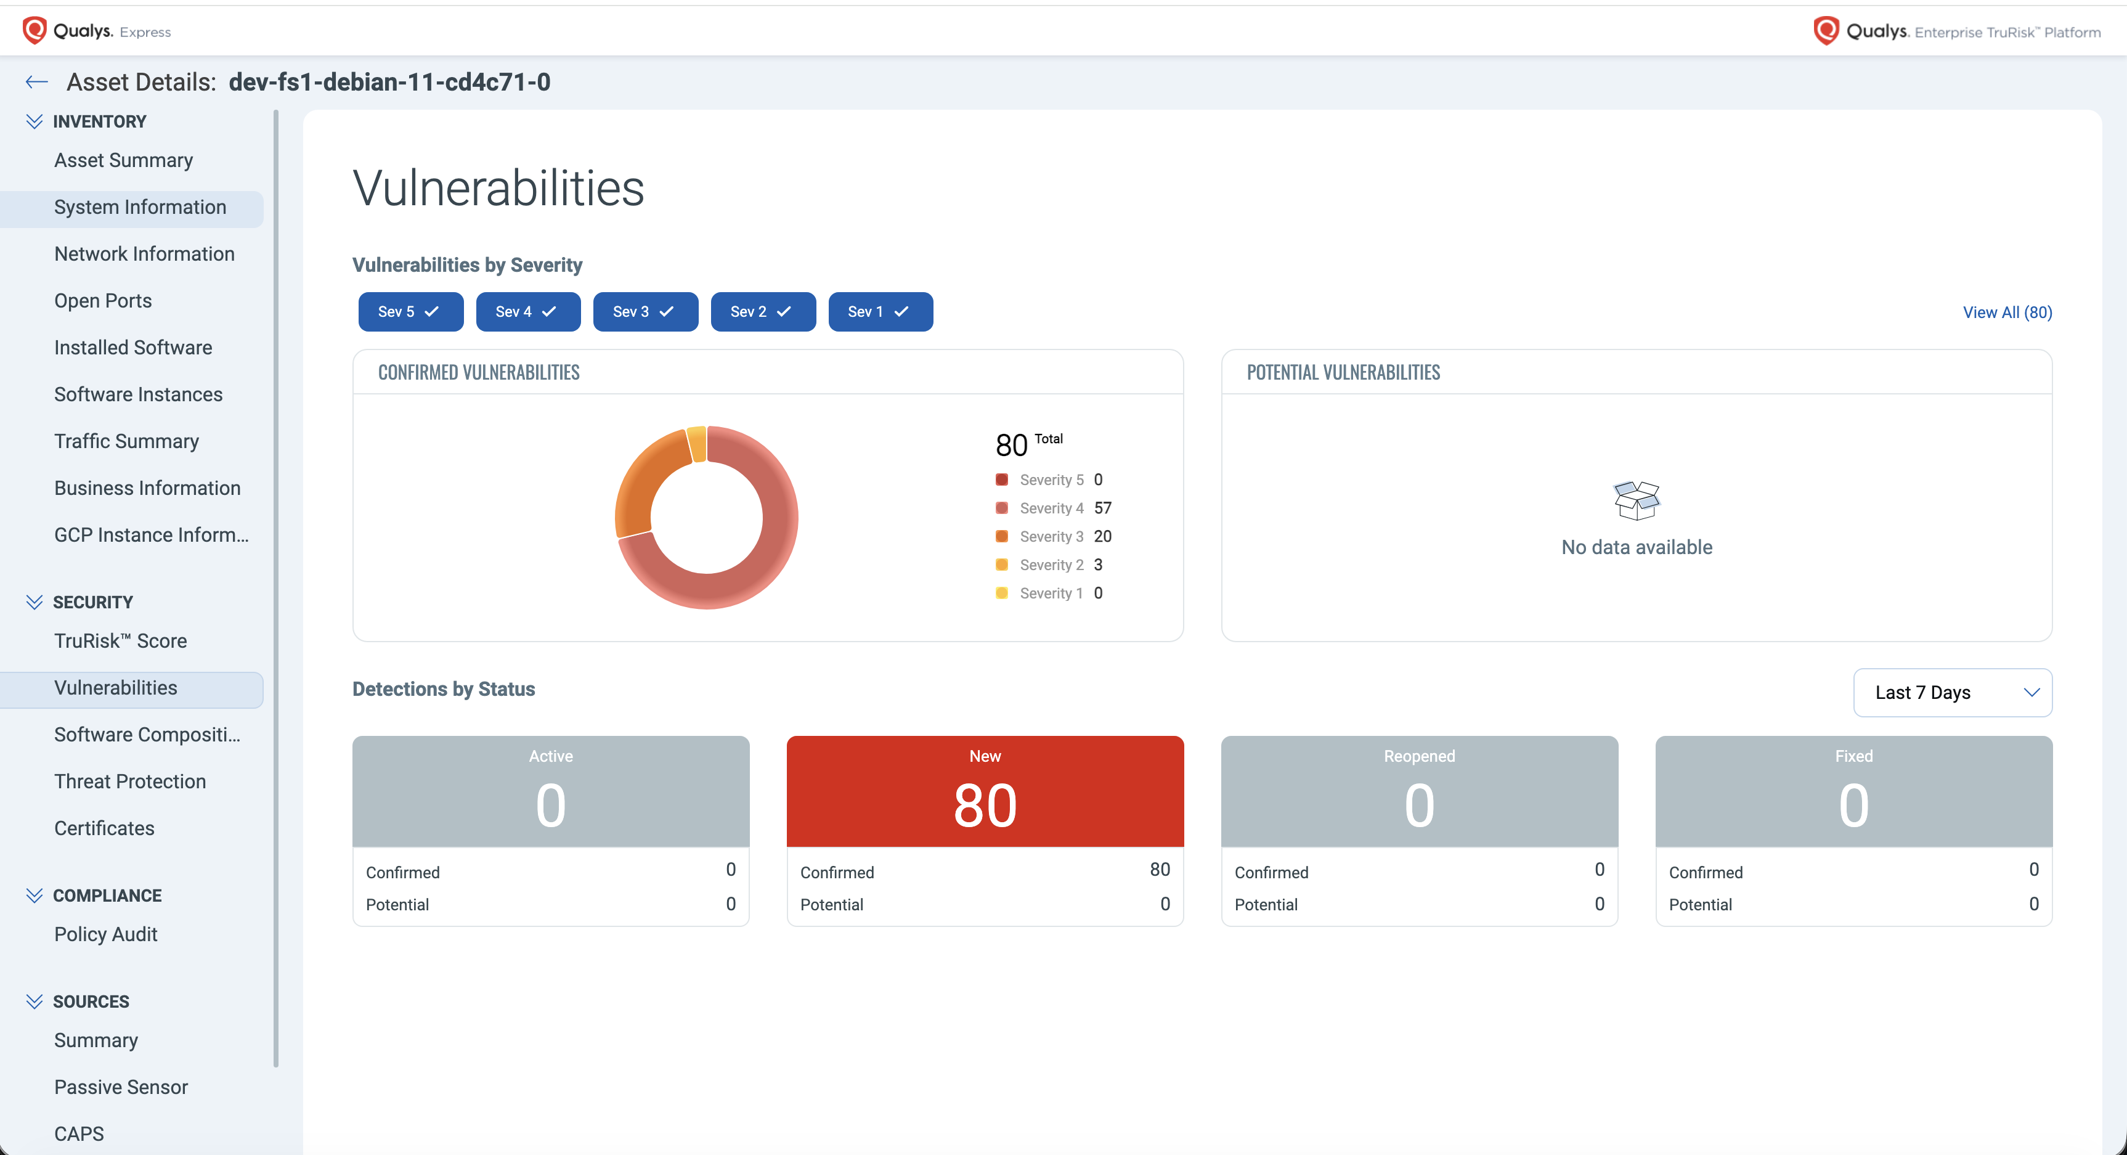
Task: Click the Confirmed Vulnerabilities panel header
Action: pyautogui.click(x=768, y=373)
